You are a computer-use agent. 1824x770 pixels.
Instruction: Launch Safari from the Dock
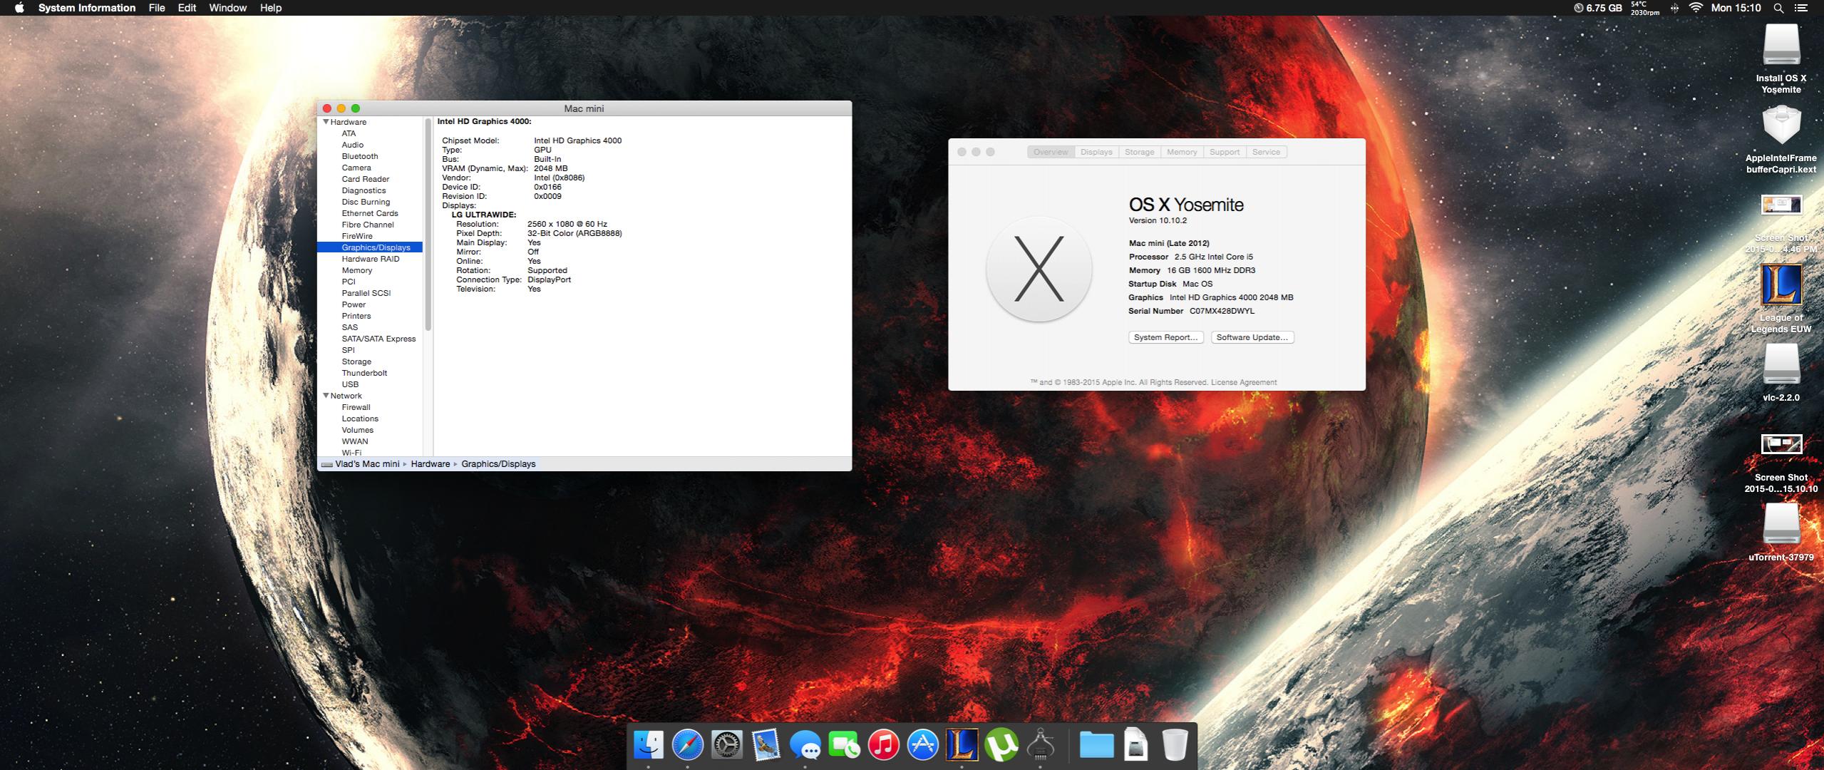[687, 746]
